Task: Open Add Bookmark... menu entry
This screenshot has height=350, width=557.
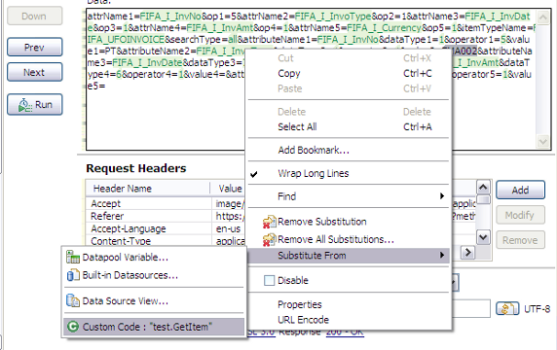Action: (x=350, y=150)
